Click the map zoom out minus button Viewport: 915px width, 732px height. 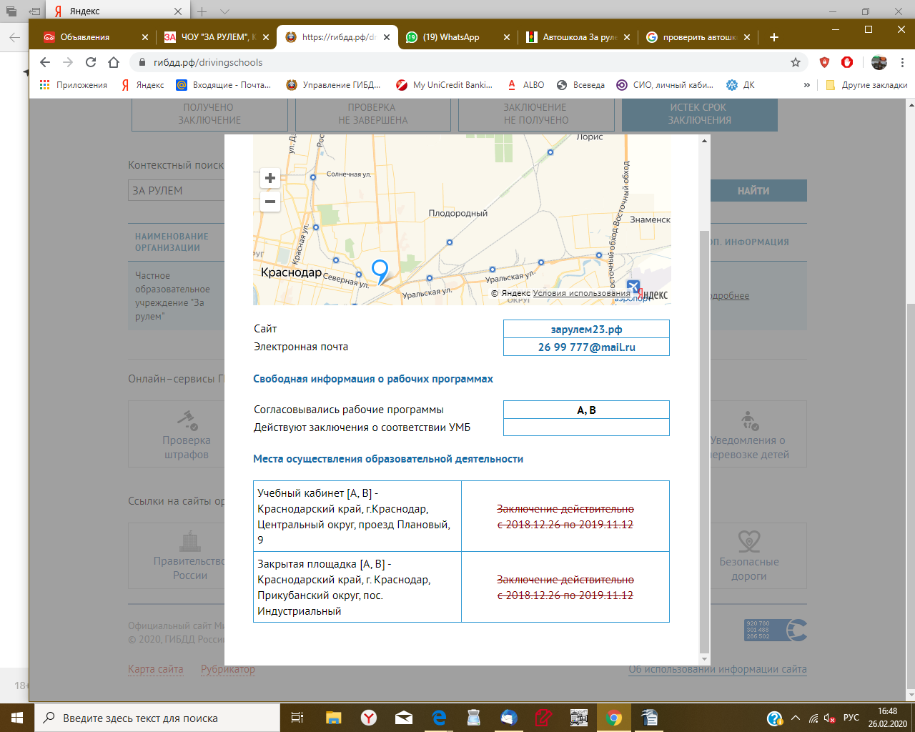pyautogui.click(x=270, y=202)
